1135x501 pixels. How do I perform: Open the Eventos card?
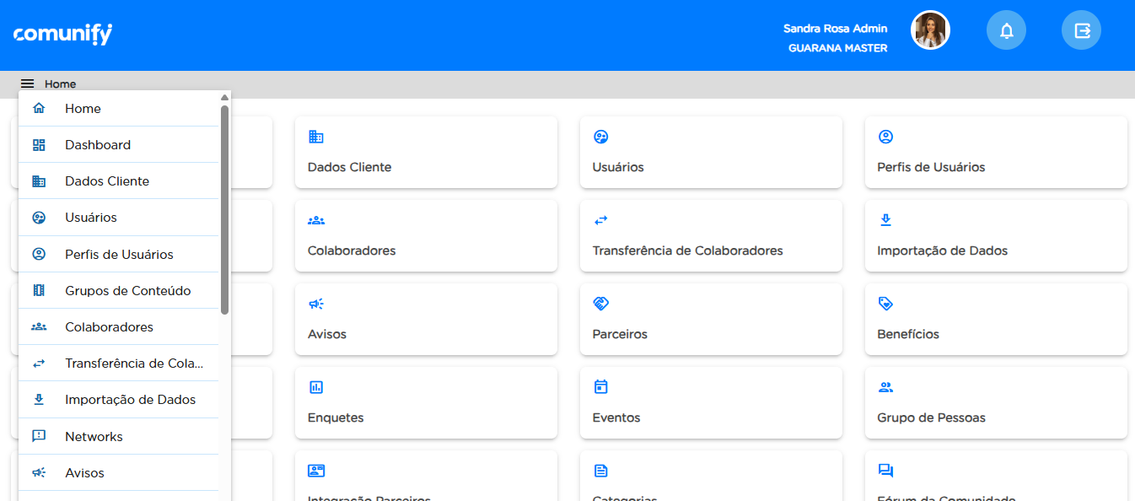[x=710, y=402]
